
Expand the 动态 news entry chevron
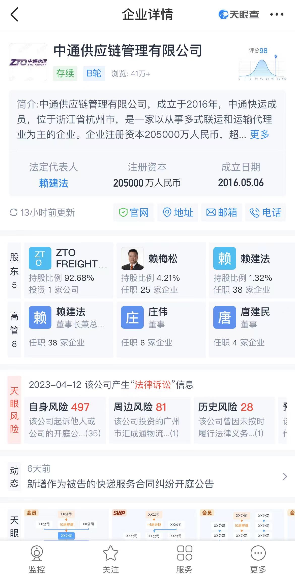[285, 476]
